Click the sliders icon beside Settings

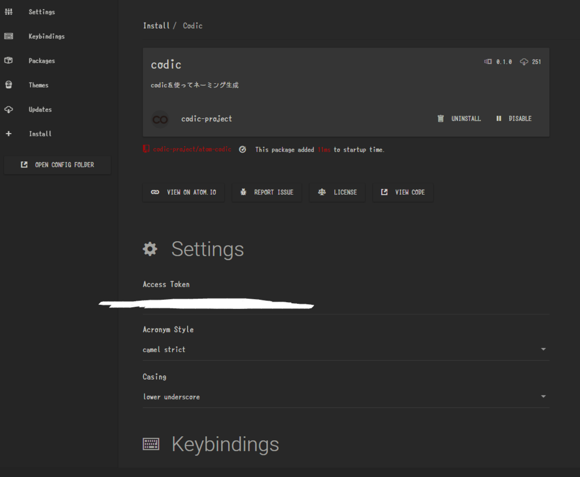[8, 12]
